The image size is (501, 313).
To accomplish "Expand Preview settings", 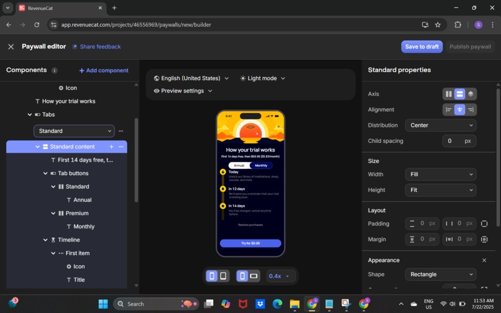I will pyautogui.click(x=183, y=91).
